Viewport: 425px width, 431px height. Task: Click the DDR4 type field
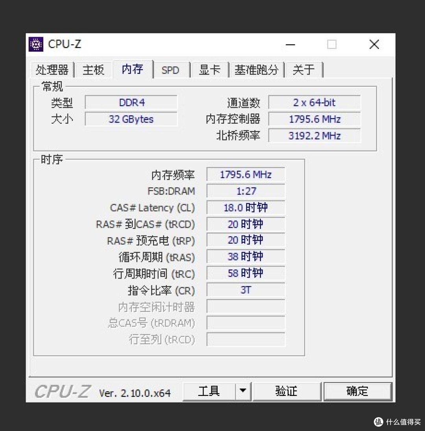[131, 102]
